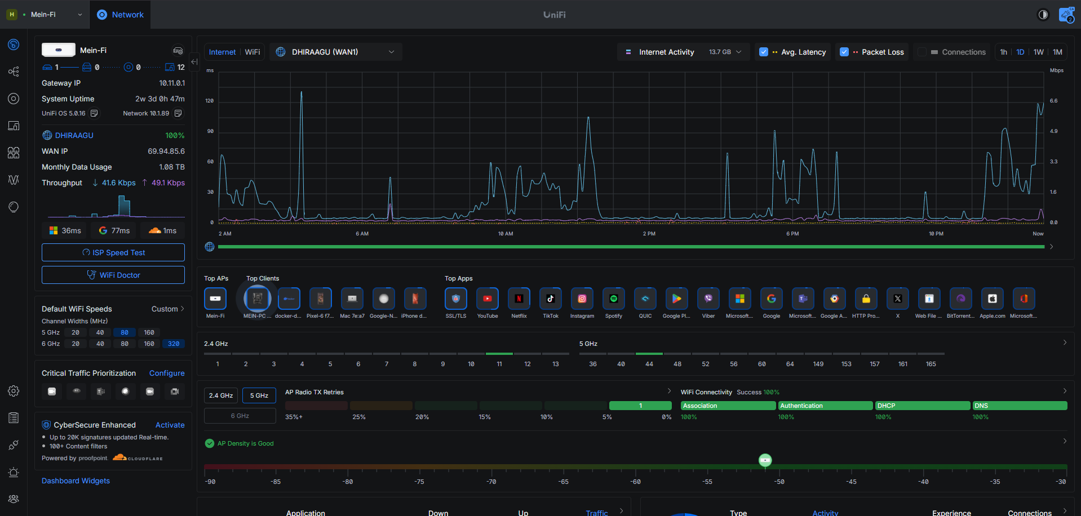This screenshot has width=1081, height=516.
Task: Click the TikTok icon in Top Apps
Action: coord(550,299)
